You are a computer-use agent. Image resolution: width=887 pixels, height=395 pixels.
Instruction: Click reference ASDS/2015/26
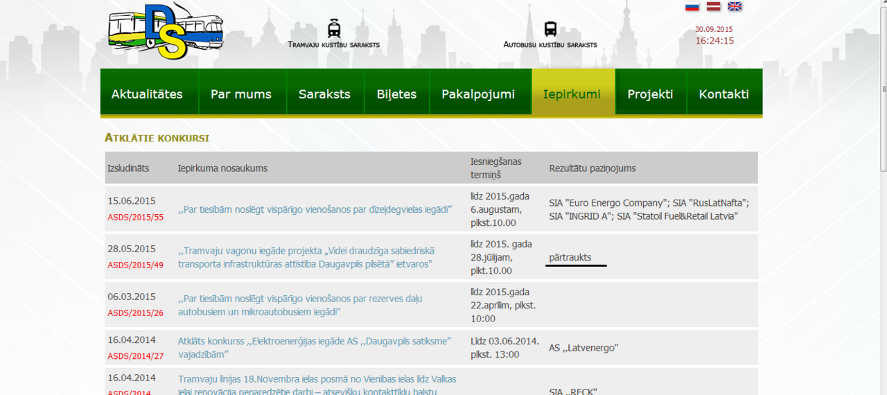tap(136, 313)
